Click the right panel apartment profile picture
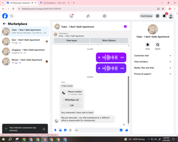The width and height of the screenshot is (178, 142). [153, 29]
